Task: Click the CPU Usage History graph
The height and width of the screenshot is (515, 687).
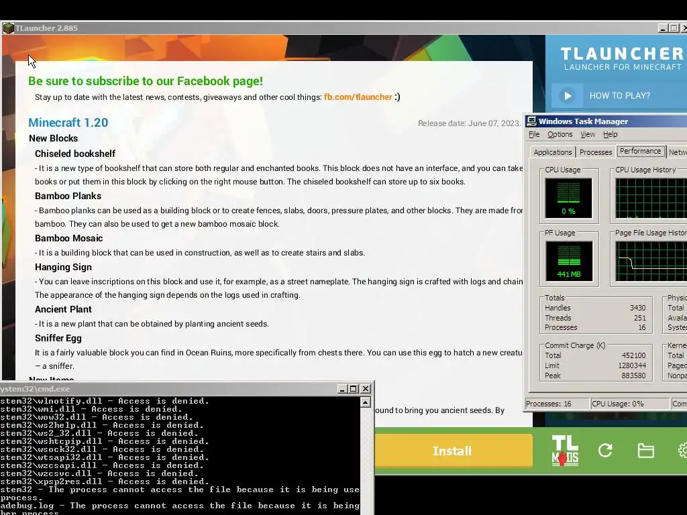Action: (x=651, y=198)
